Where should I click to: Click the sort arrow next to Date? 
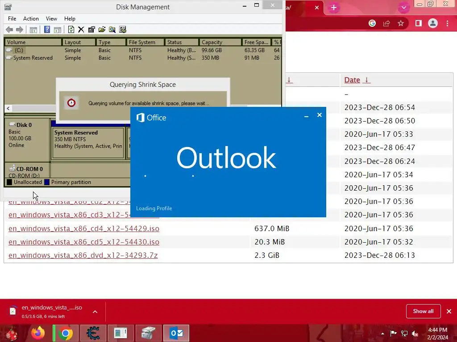click(x=367, y=80)
